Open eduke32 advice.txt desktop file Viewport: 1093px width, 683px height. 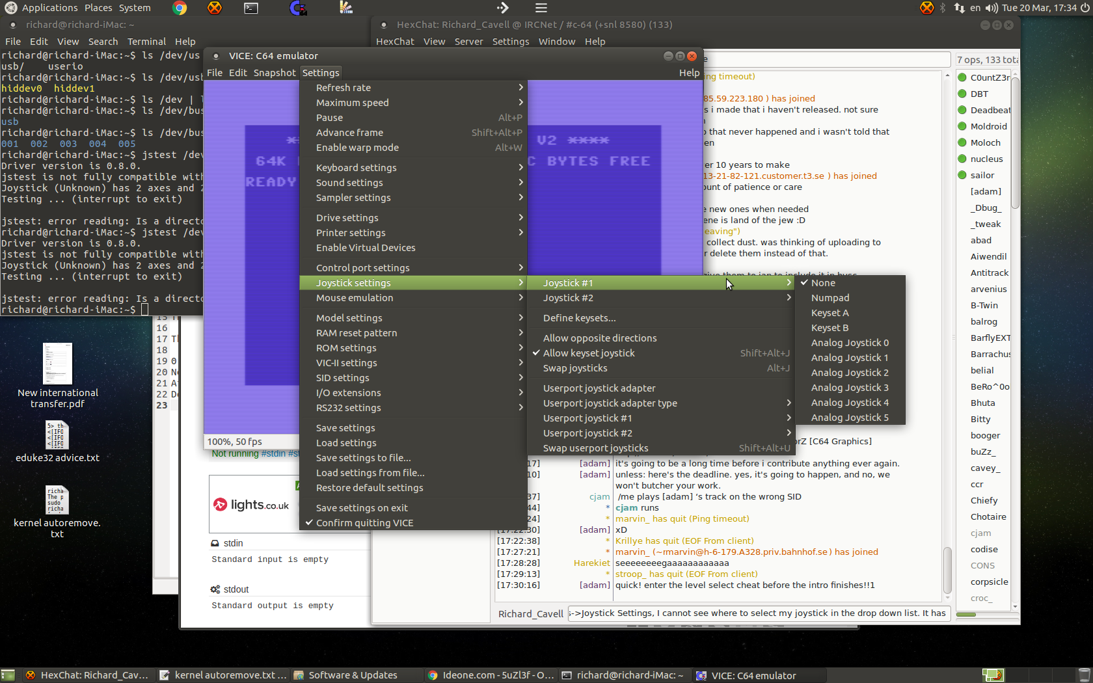coord(58,442)
